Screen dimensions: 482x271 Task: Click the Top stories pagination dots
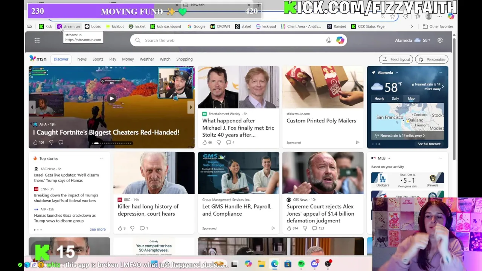(x=38, y=230)
